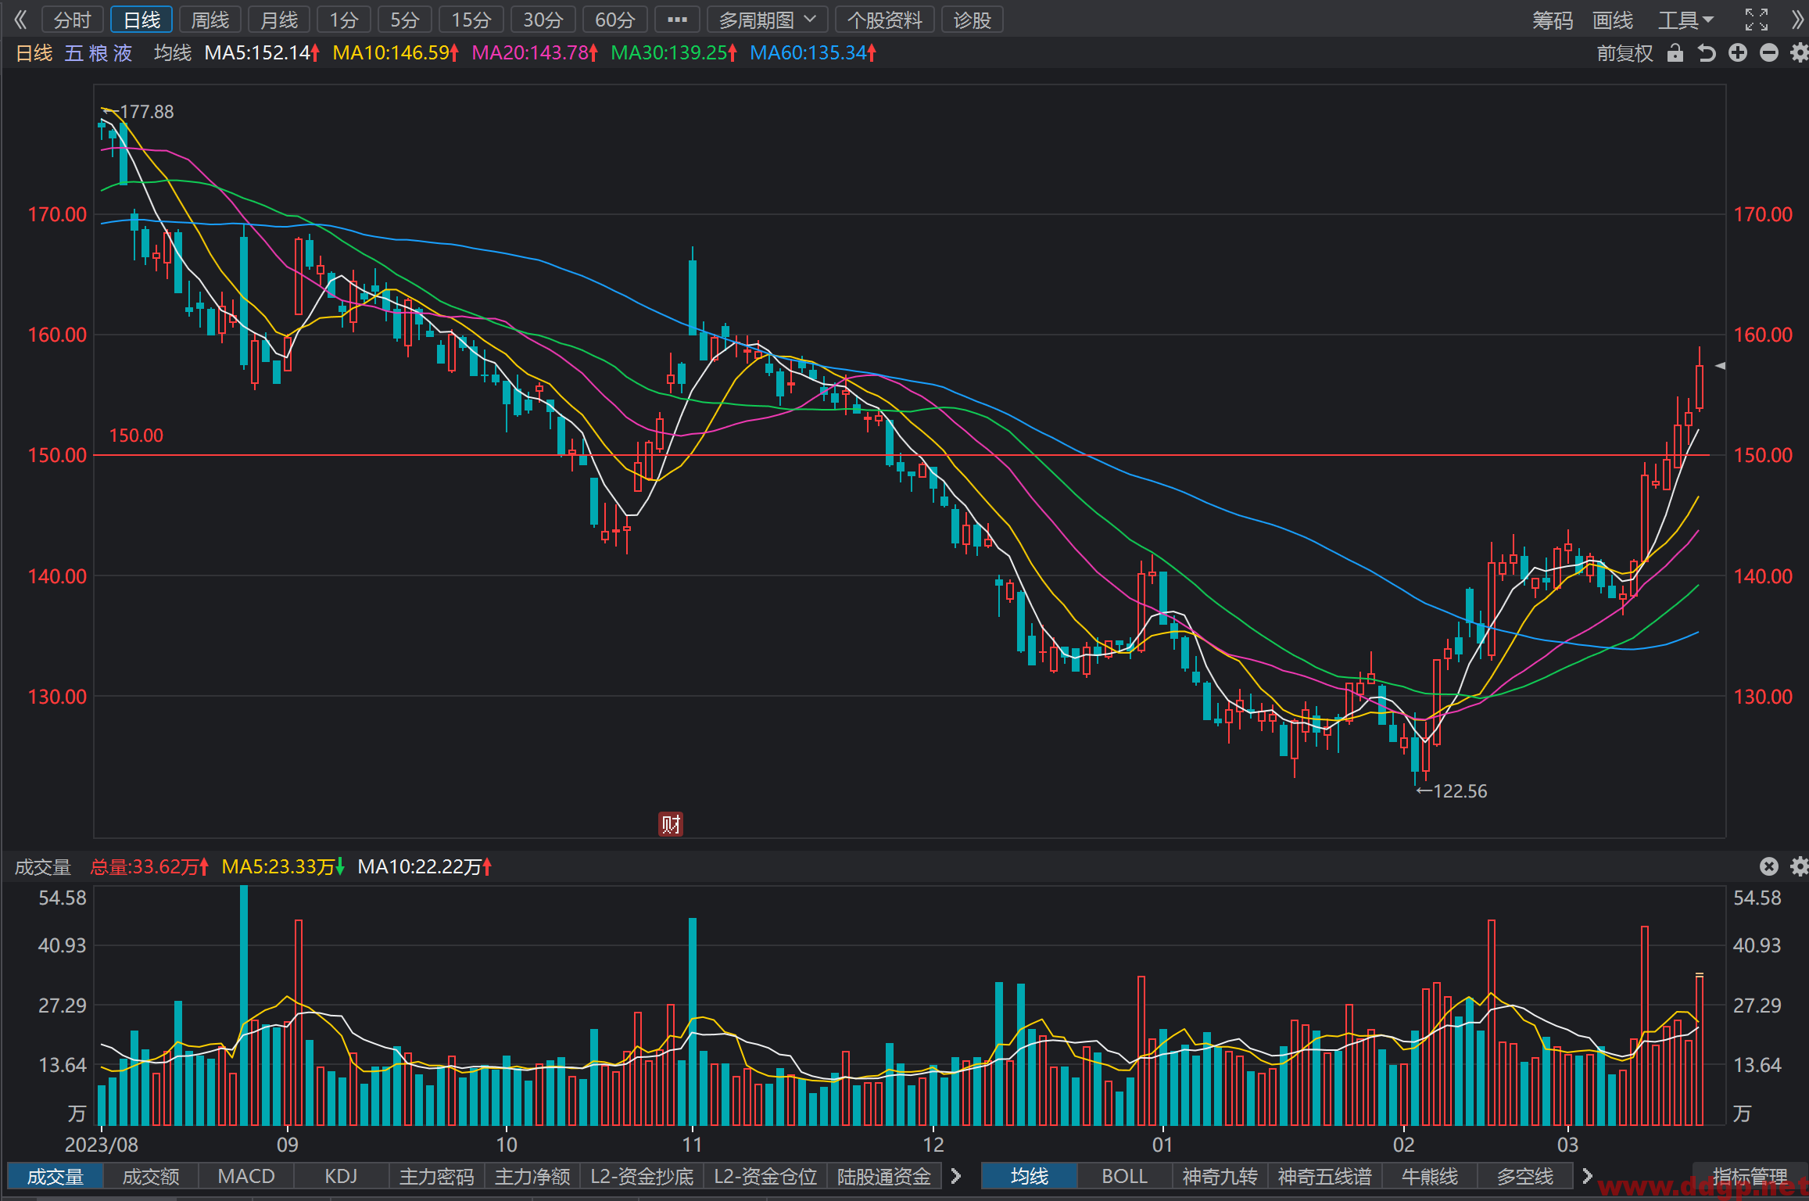The width and height of the screenshot is (1809, 1201).
Task: Click the red 财 earnings marker
Action: tap(670, 823)
